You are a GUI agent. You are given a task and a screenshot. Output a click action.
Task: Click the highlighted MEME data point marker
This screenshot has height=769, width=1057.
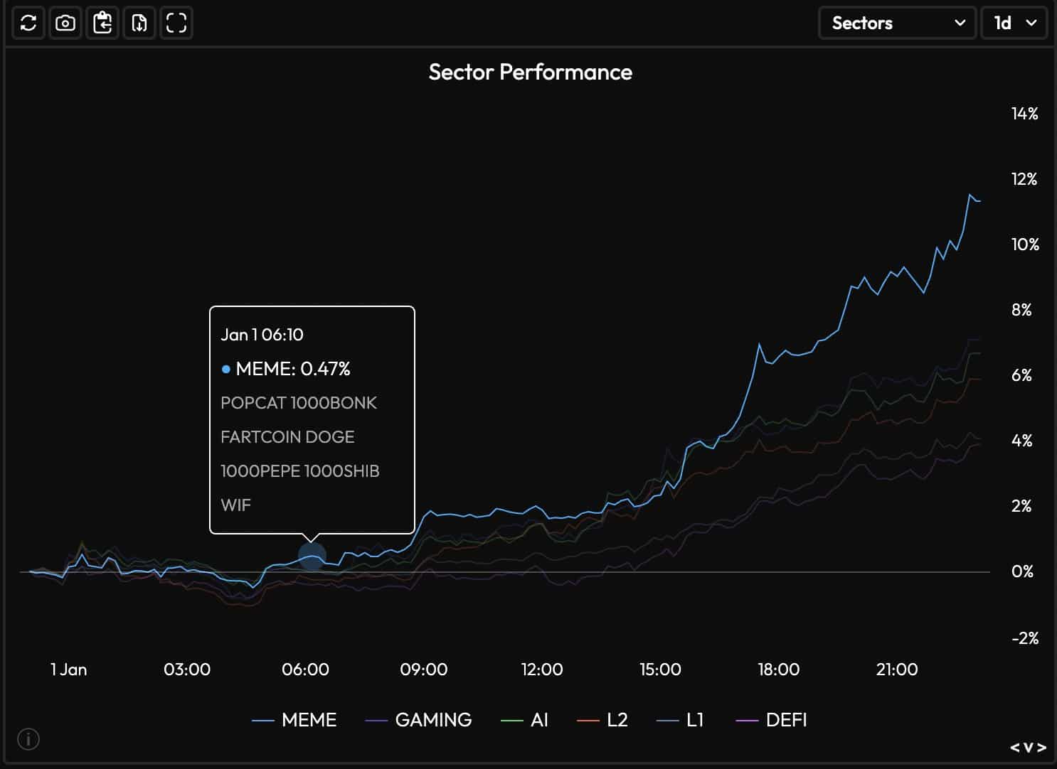click(312, 556)
